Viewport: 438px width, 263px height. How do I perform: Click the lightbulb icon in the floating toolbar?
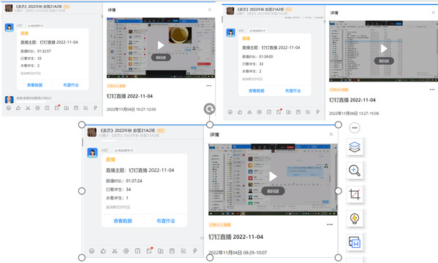pos(355,218)
